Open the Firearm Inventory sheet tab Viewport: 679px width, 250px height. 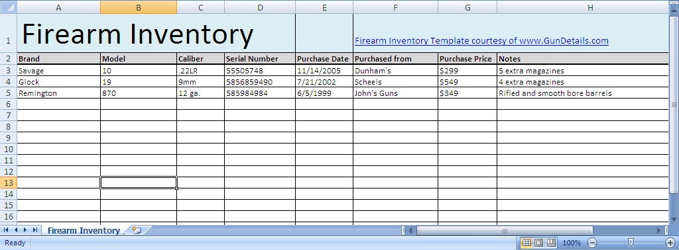tap(84, 231)
